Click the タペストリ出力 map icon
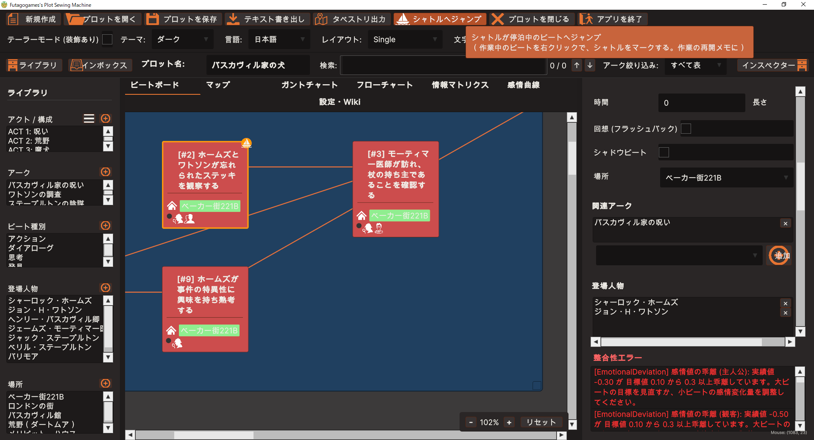The width and height of the screenshot is (814, 440). 321,19
